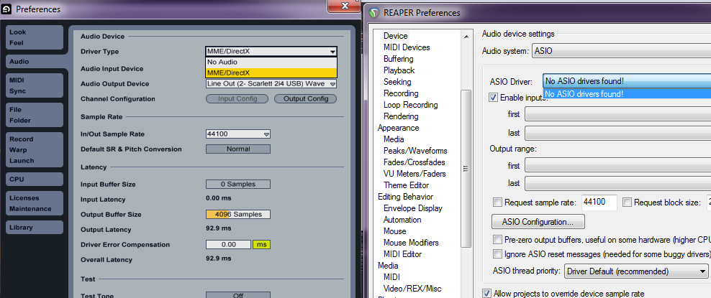Screen dimensions: 711x298
Task: Toggle Default SR & Pitch Conversion Normal button
Action: pos(238,149)
